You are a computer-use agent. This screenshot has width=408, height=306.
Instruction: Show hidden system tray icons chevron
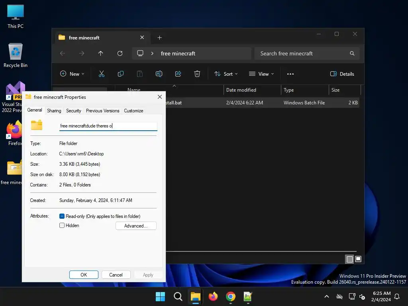(x=327, y=296)
